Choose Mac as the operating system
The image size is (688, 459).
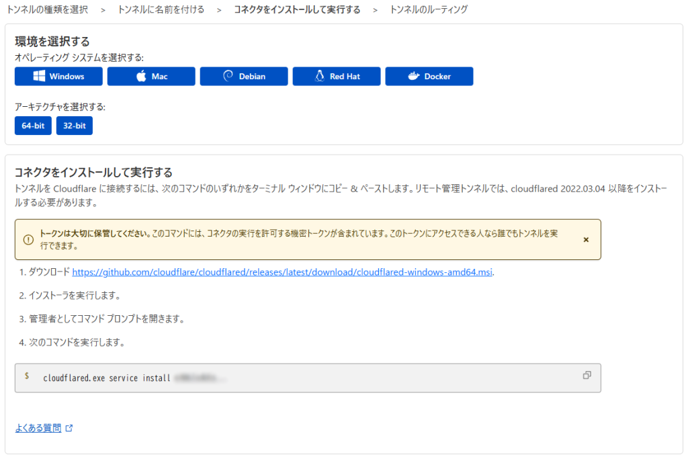(151, 77)
